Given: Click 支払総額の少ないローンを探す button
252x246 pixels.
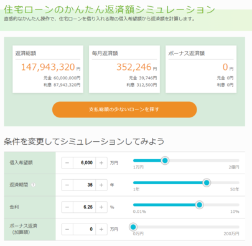Looking at the screenshot, I should (124, 109).
